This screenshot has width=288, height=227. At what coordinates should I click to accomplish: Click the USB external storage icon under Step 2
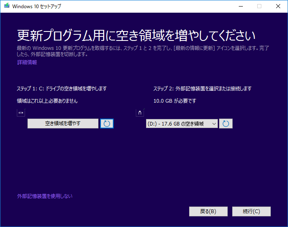(x=140, y=113)
